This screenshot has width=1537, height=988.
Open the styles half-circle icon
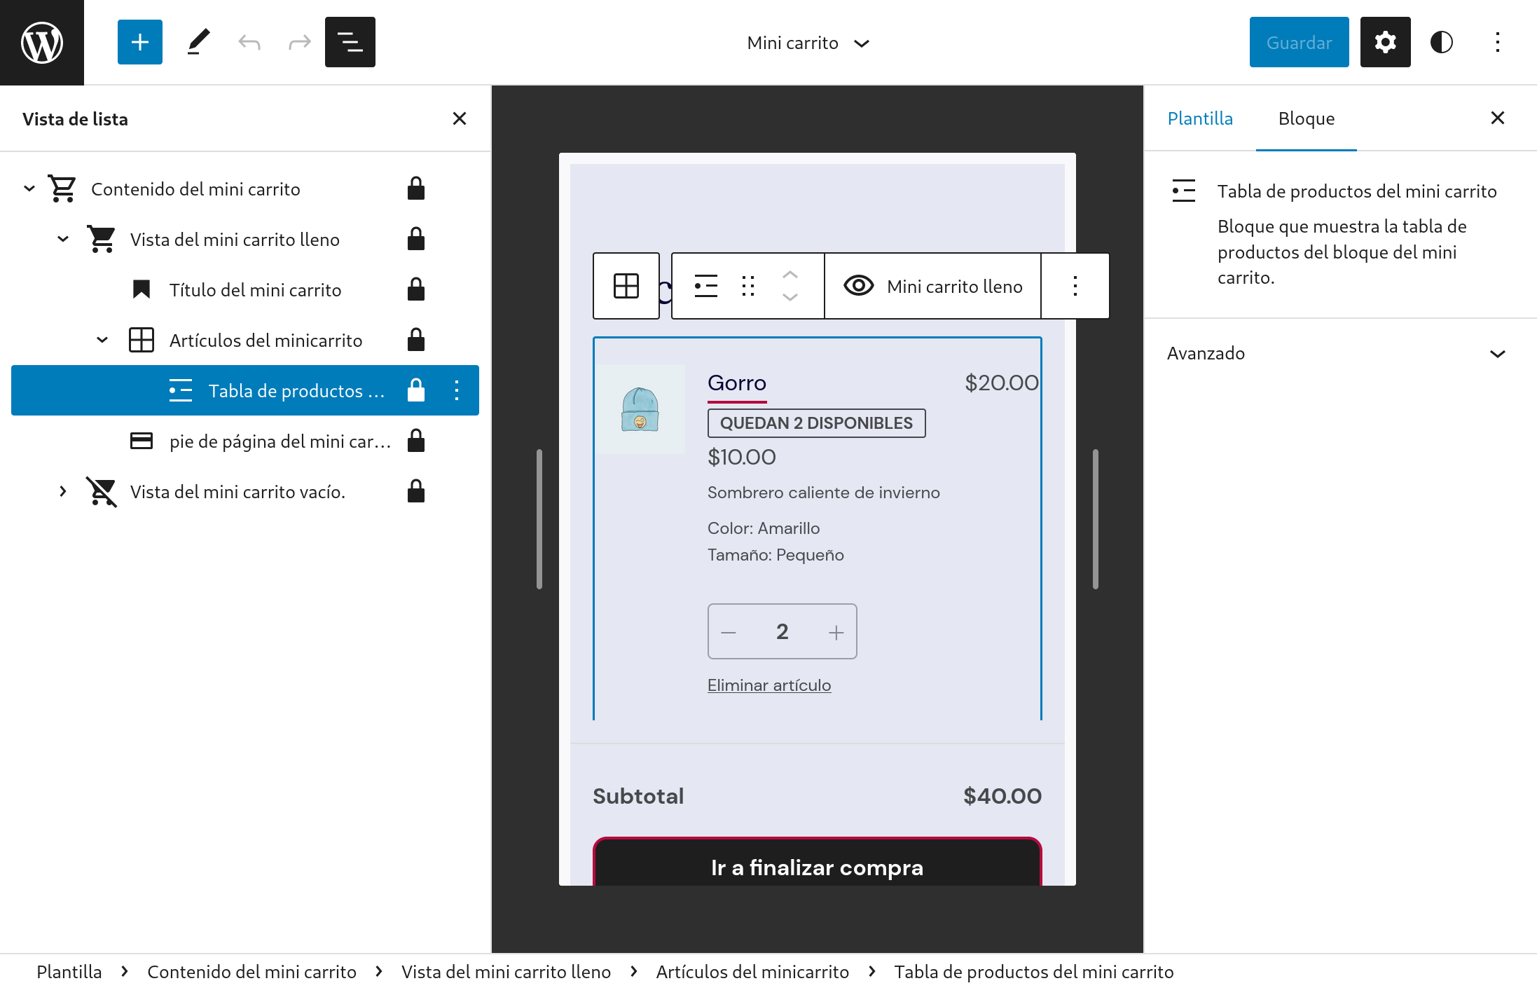click(x=1441, y=42)
